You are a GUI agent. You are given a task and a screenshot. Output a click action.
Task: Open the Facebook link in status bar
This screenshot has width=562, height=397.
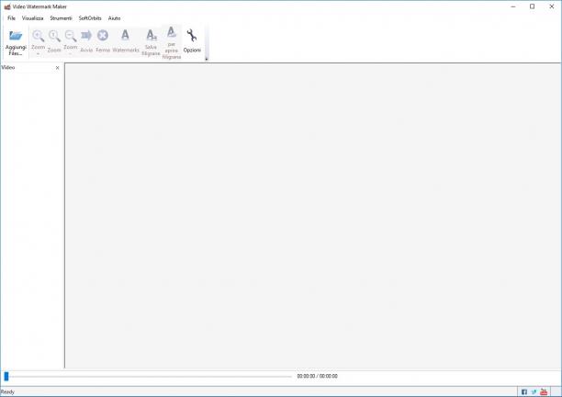pyautogui.click(x=524, y=391)
